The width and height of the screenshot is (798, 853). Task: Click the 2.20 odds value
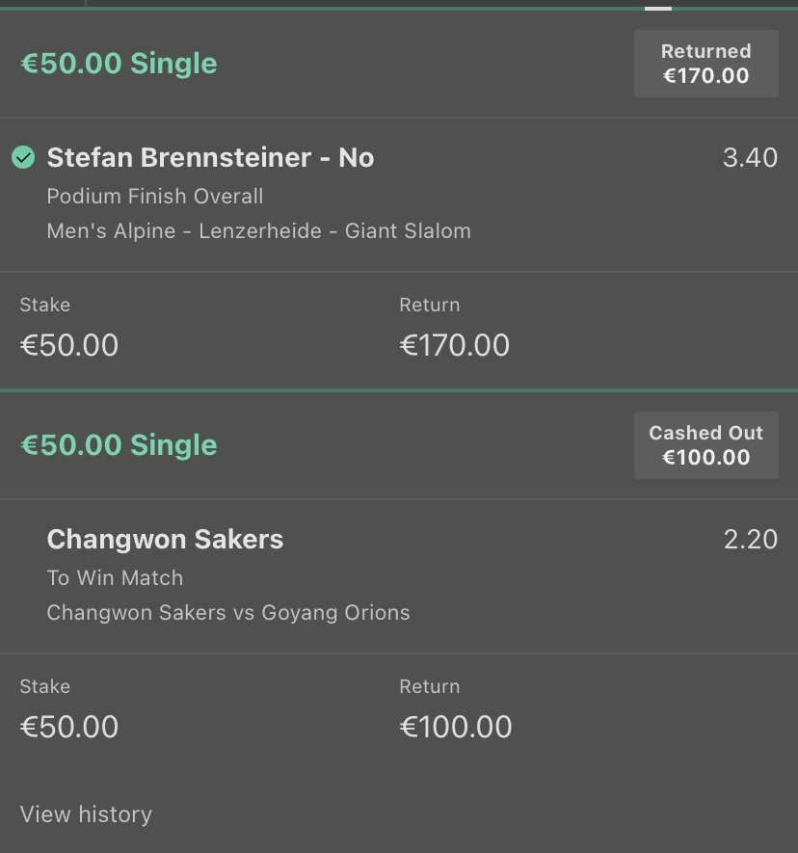(750, 539)
